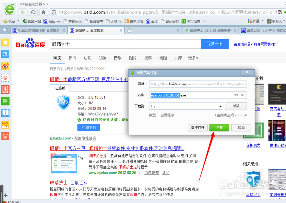Select the 贴吧 search category

[x=87, y=58]
